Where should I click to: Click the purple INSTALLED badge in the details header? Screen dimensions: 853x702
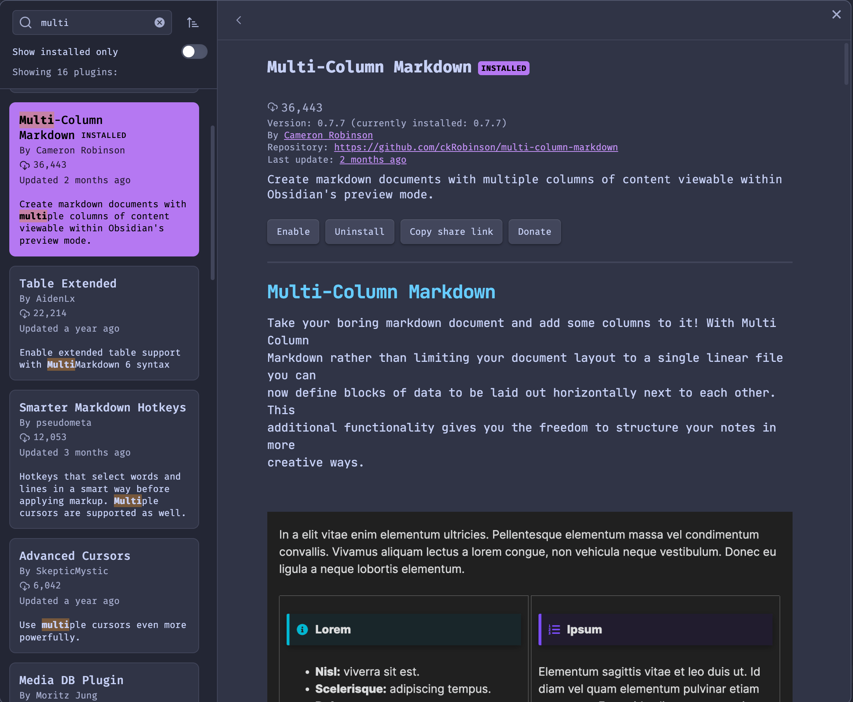pyautogui.click(x=504, y=68)
